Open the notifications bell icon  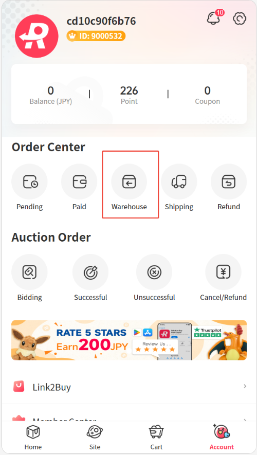pos(214,19)
